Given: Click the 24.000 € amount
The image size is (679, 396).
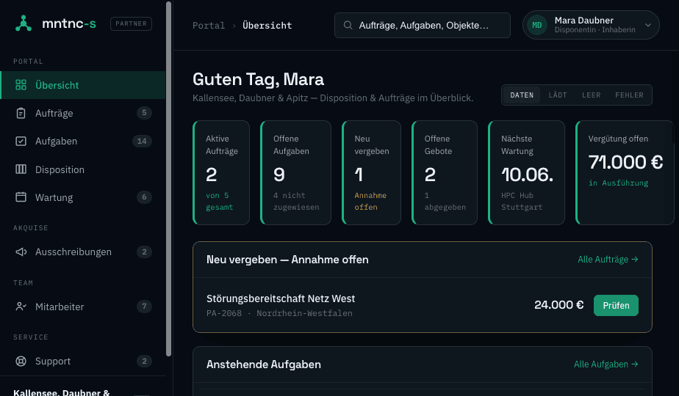Looking at the screenshot, I should pyautogui.click(x=558, y=305).
